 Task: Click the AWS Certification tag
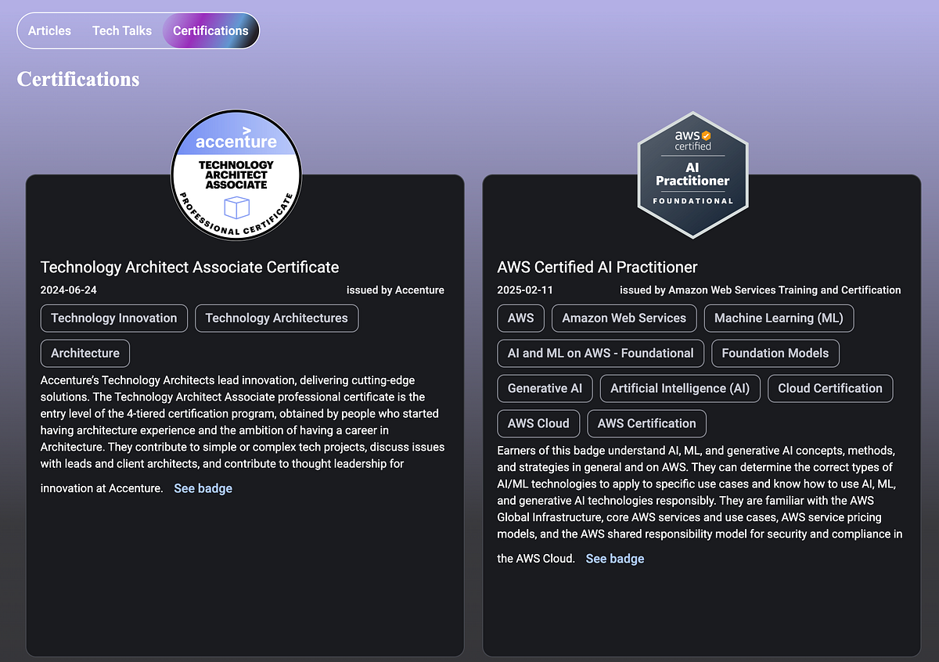point(646,423)
